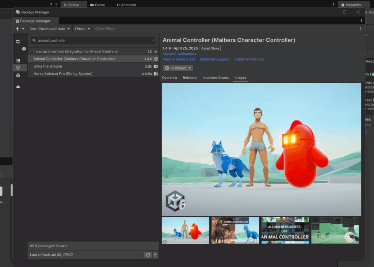Switch to the Game tab

pos(97,5)
